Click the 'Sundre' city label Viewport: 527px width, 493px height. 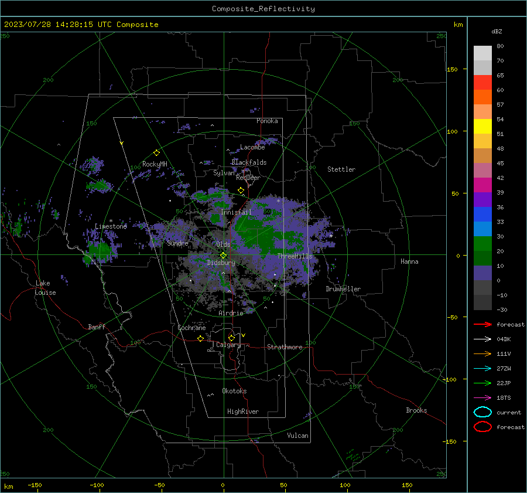[177, 243]
